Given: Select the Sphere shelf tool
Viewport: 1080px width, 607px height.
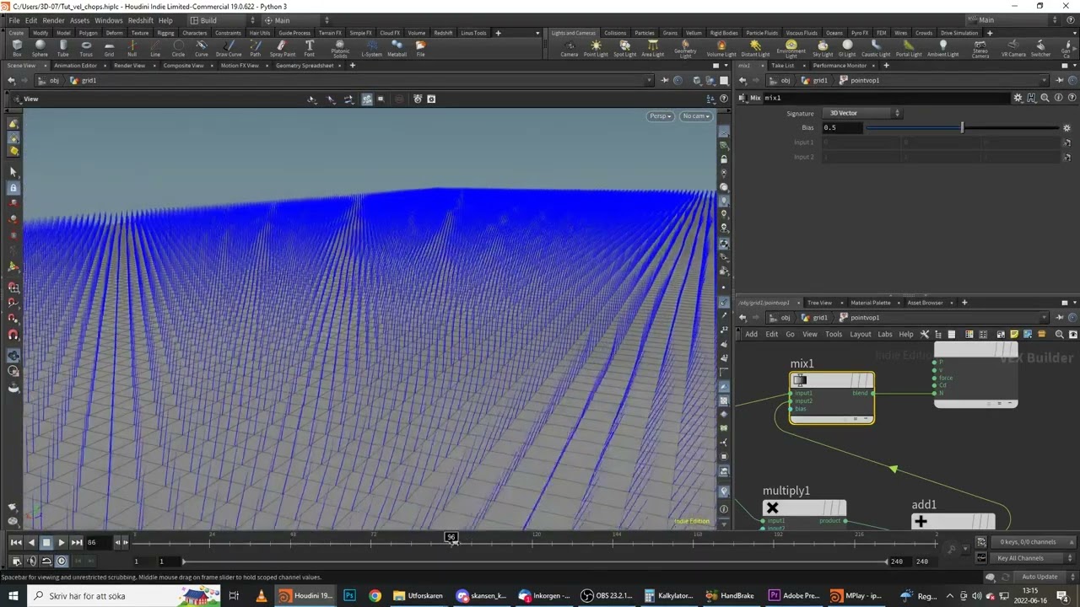Looking at the screenshot, I should [x=40, y=48].
